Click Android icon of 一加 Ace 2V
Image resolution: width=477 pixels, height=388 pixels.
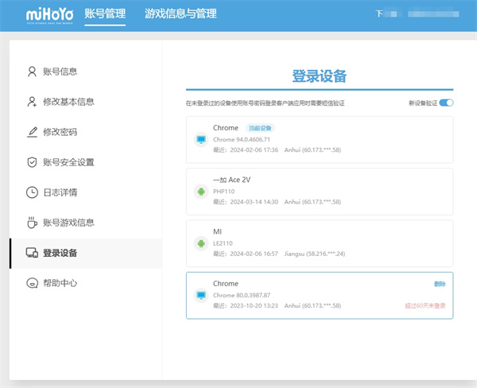coord(201,192)
